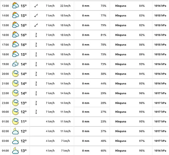Click the 15° temperature at 13:00
The height and width of the screenshot is (155, 169).
(x=24, y=6)
